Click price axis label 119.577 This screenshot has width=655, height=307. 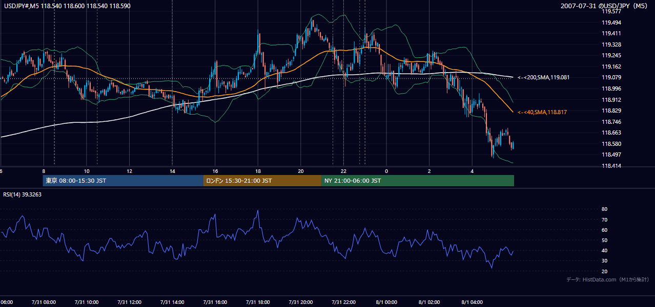point(612,11)
